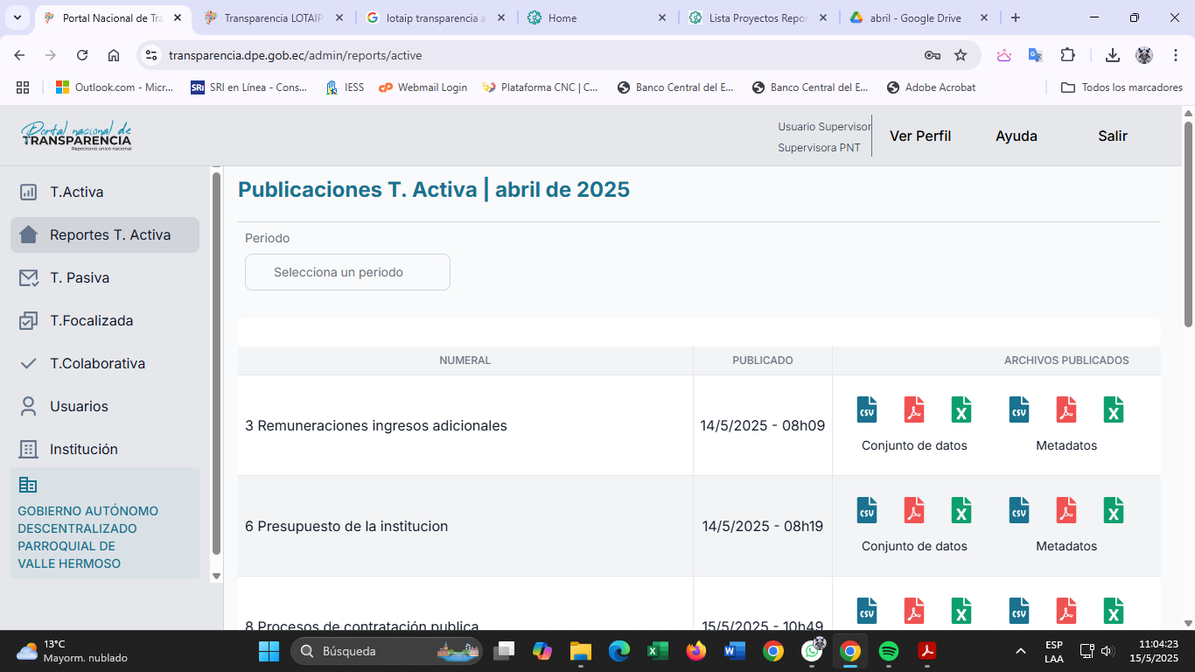Download CSV dataset for Remuneraciones ingresos adicionales

[867, 409]
